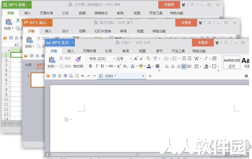The width and height of the screenshot is (252, 159).
Task: Set center paragraph alignment
Action: point(173,66)
